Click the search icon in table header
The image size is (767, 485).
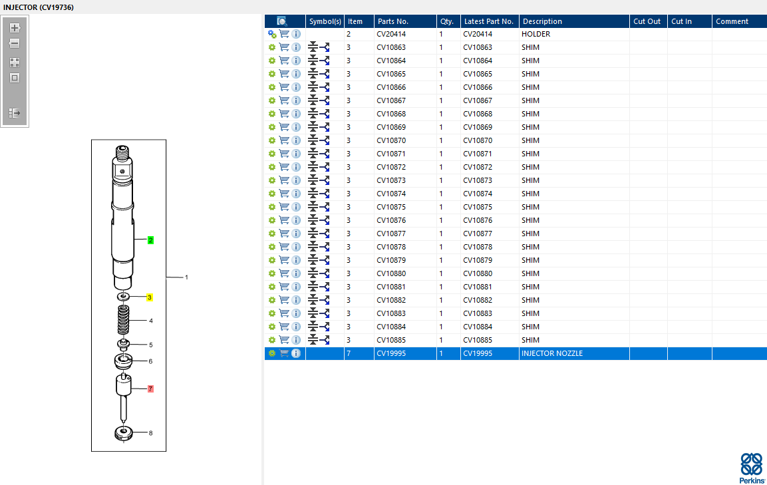(282, 21)
